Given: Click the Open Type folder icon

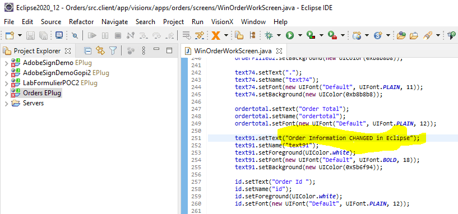Looking at the screenshot, I should [401, 35].
